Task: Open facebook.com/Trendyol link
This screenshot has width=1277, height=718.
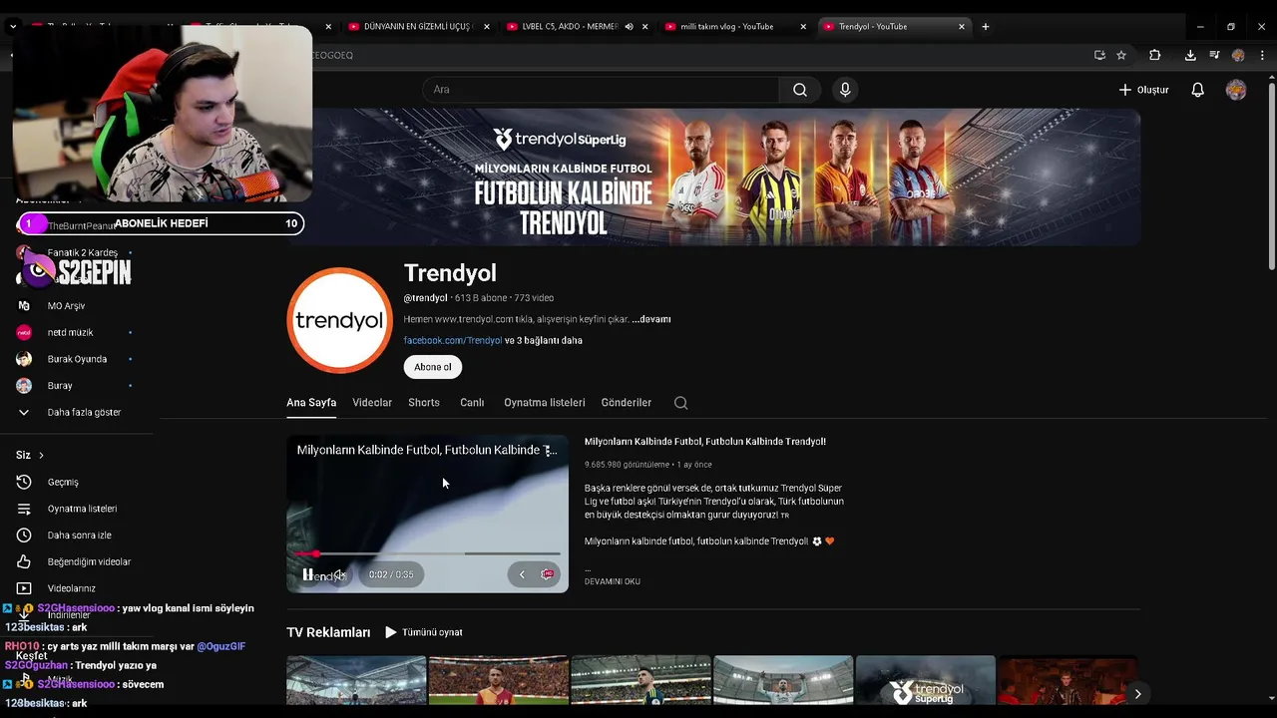Action: pos(453,340)
